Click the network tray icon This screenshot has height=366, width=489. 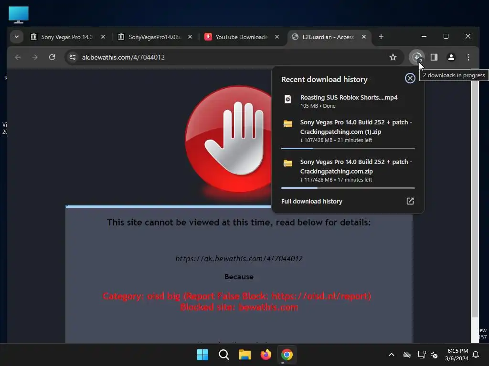422,355
